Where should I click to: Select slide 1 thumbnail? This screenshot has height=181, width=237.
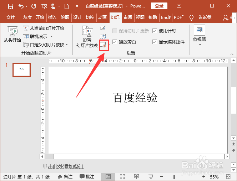(x=22, y=70)
